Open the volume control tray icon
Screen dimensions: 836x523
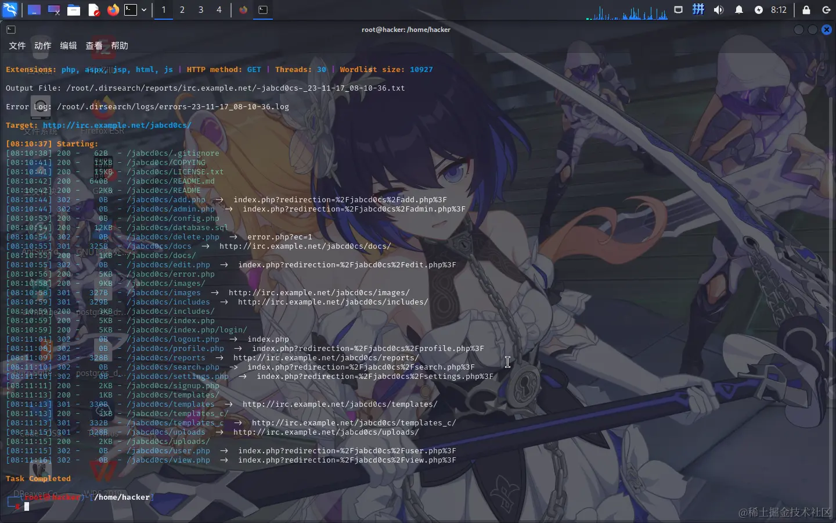719,10
